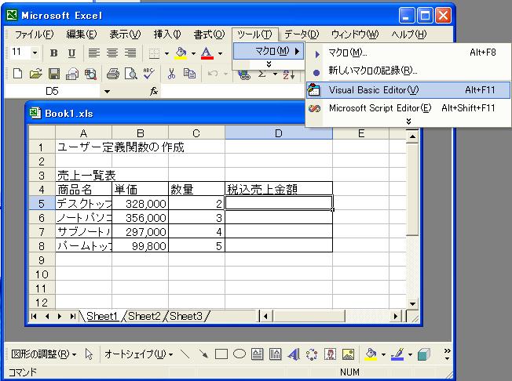The image size is (512, 381).
Task: Cut selection with scissors icon
Action: point(171,74)
